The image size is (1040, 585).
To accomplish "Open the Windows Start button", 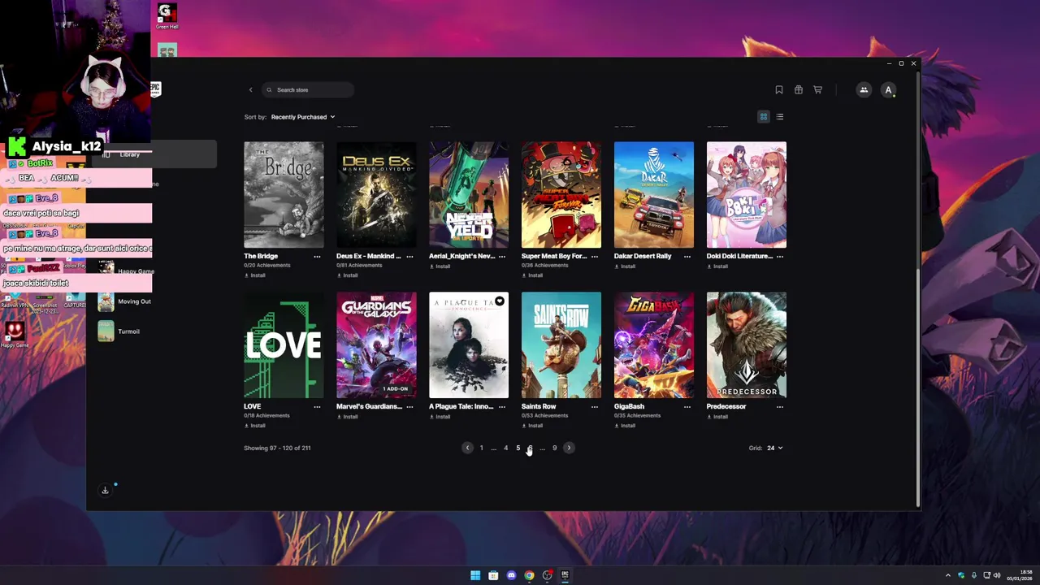I will [475, 575].
